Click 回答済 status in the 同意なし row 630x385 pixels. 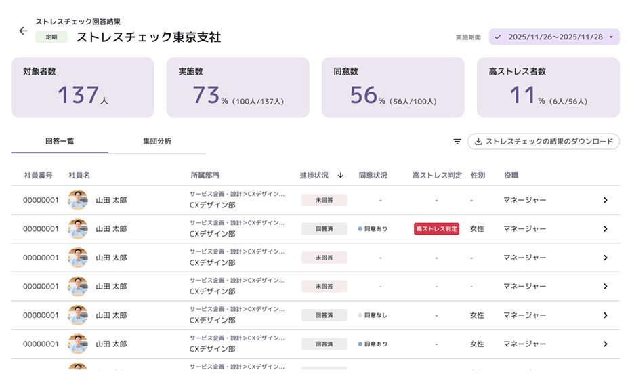click(324, 315)
